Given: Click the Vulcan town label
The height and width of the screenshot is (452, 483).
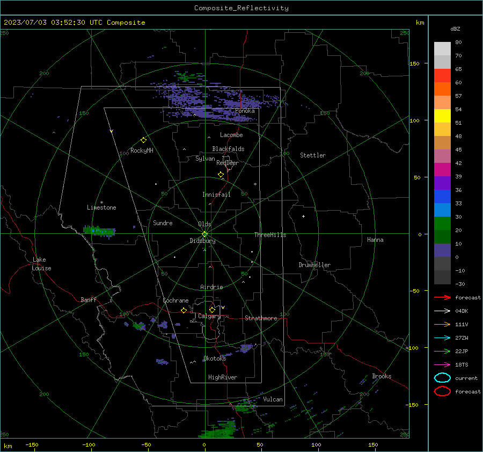Looking at the screenshot, I should (273, 399).
